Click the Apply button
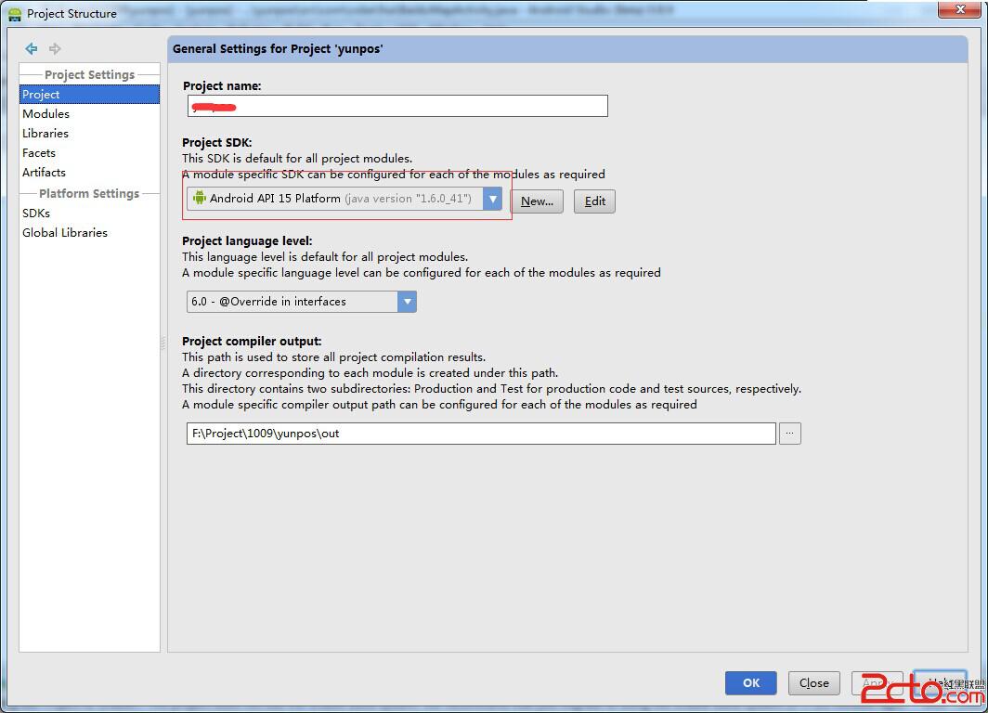This screenshot has height=713, width=988. [877, 682]
